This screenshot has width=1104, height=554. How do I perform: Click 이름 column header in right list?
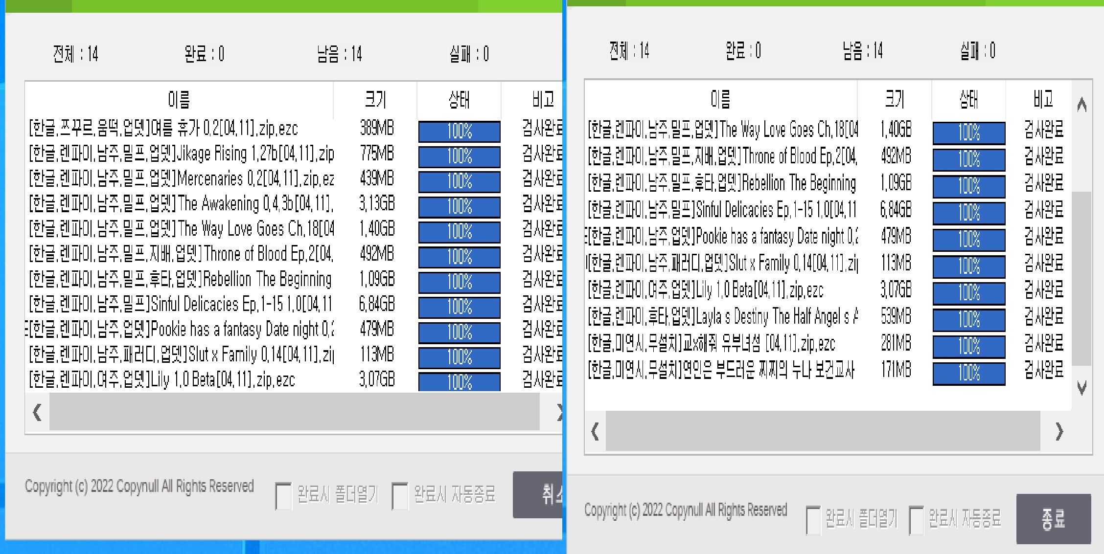coord(720,100)
